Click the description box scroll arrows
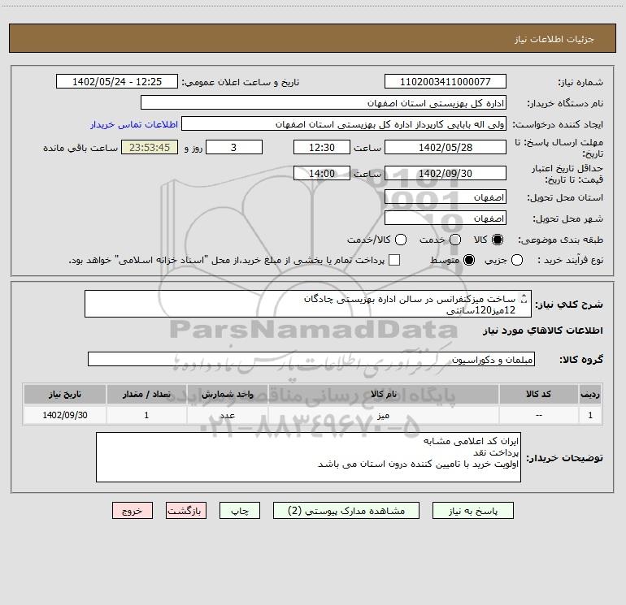 (x=524, y=298)
